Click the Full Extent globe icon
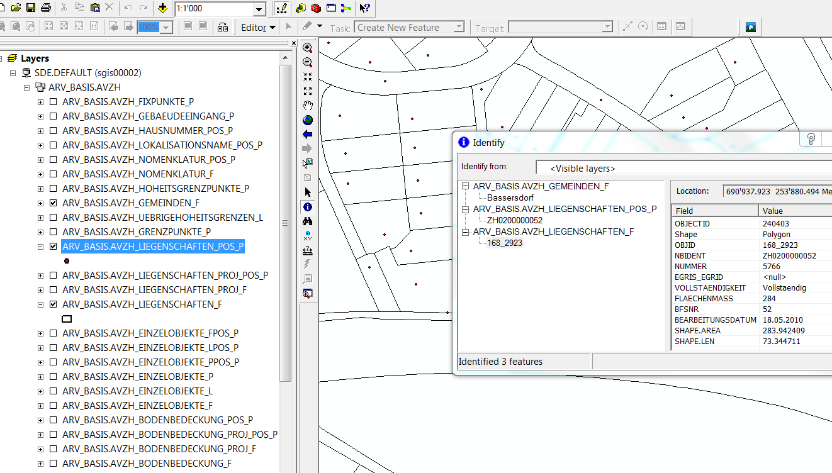 point(308,120)
